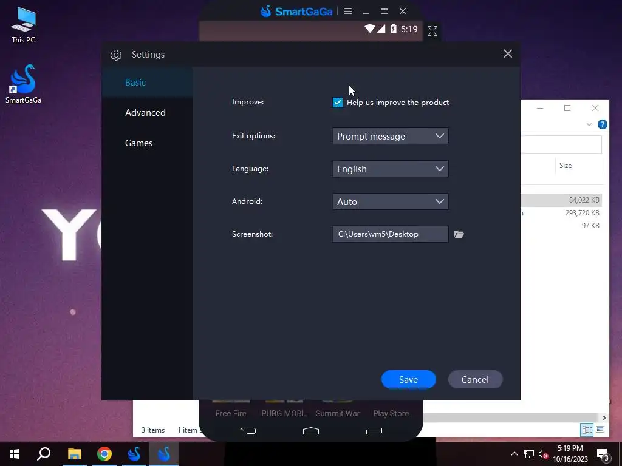Screen dimensions: 622x466
Task: Expand the Language dropdown showing English
Action: point(391,169)
